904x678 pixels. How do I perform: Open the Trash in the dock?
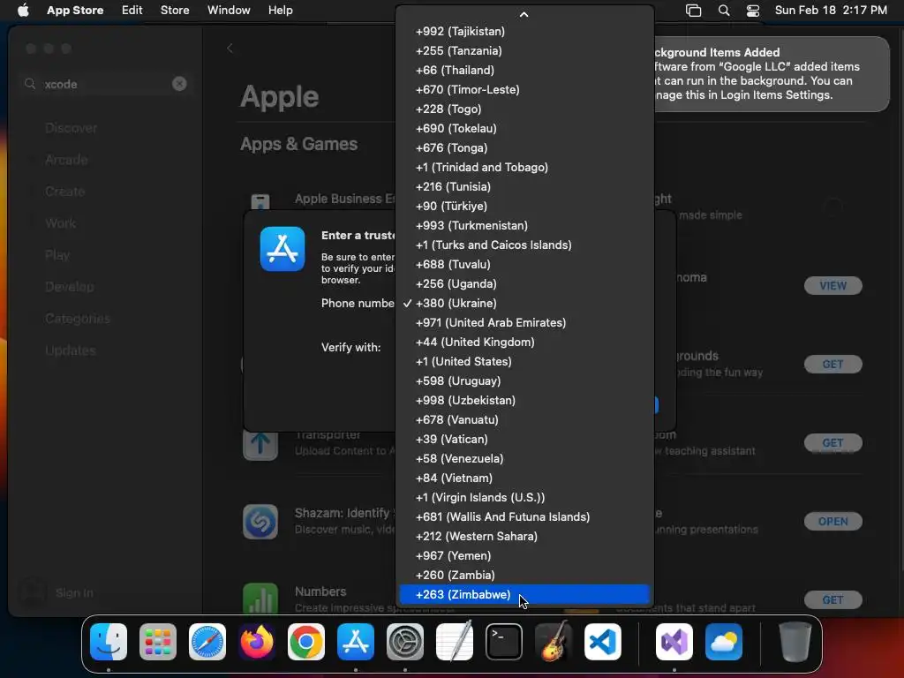click(x=795, y=642)
